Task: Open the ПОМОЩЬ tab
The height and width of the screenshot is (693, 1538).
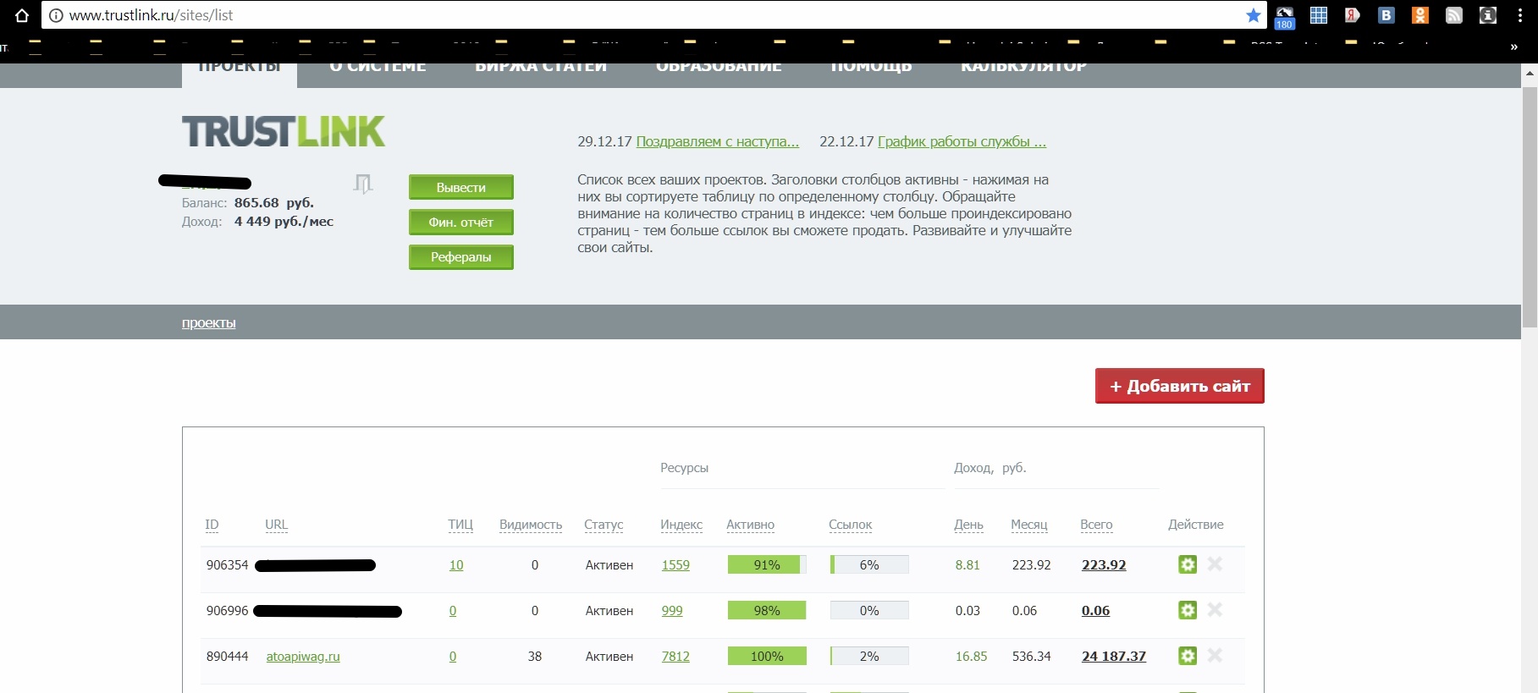Action: 871,68
